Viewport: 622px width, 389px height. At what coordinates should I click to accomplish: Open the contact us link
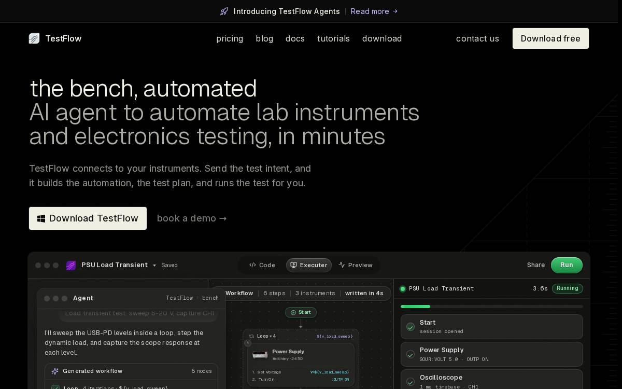[477, 38]
